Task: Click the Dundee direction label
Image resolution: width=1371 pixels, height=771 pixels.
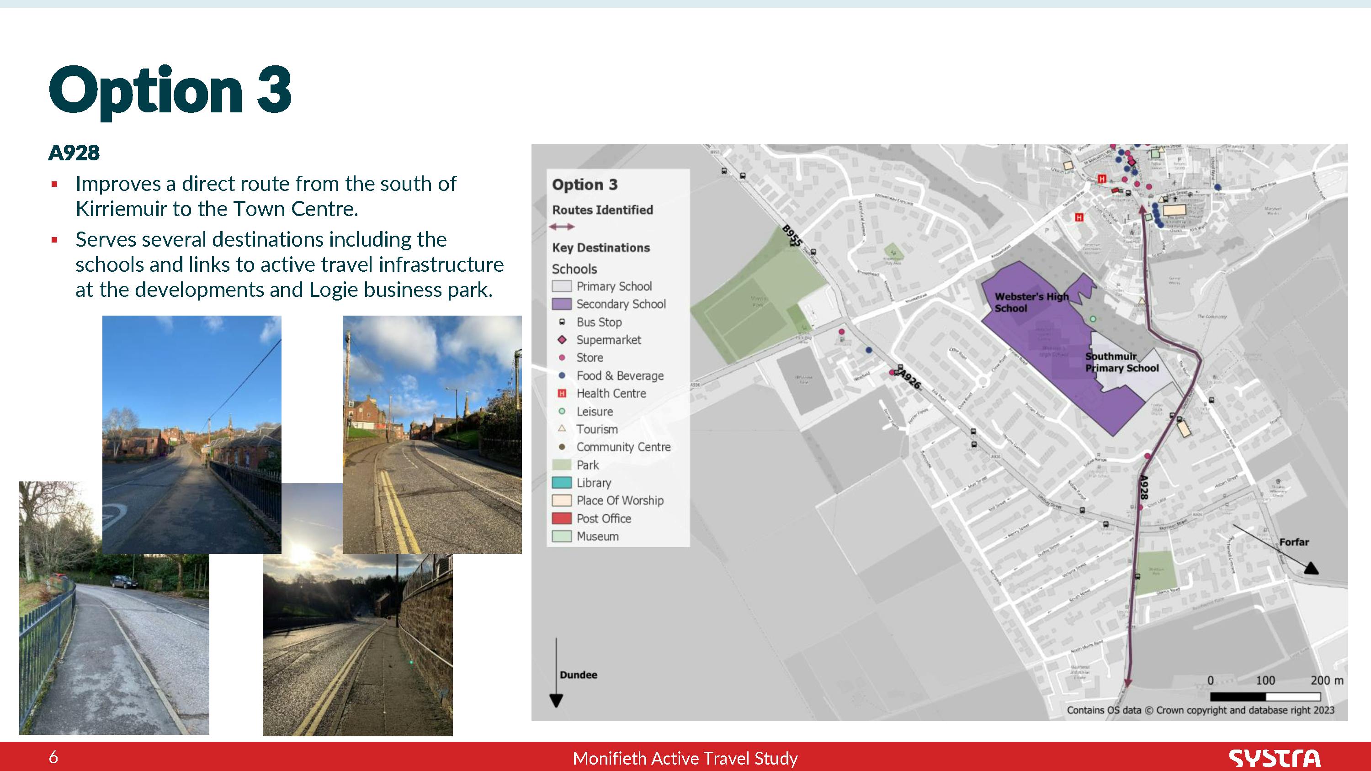Action: pos(579,675)
